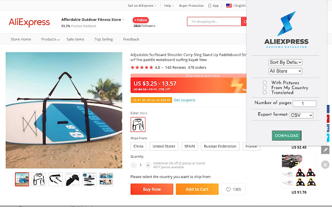332x207 pixels.
Task: Enable the With Pictures checkbox
Action: tap(265, 82)
